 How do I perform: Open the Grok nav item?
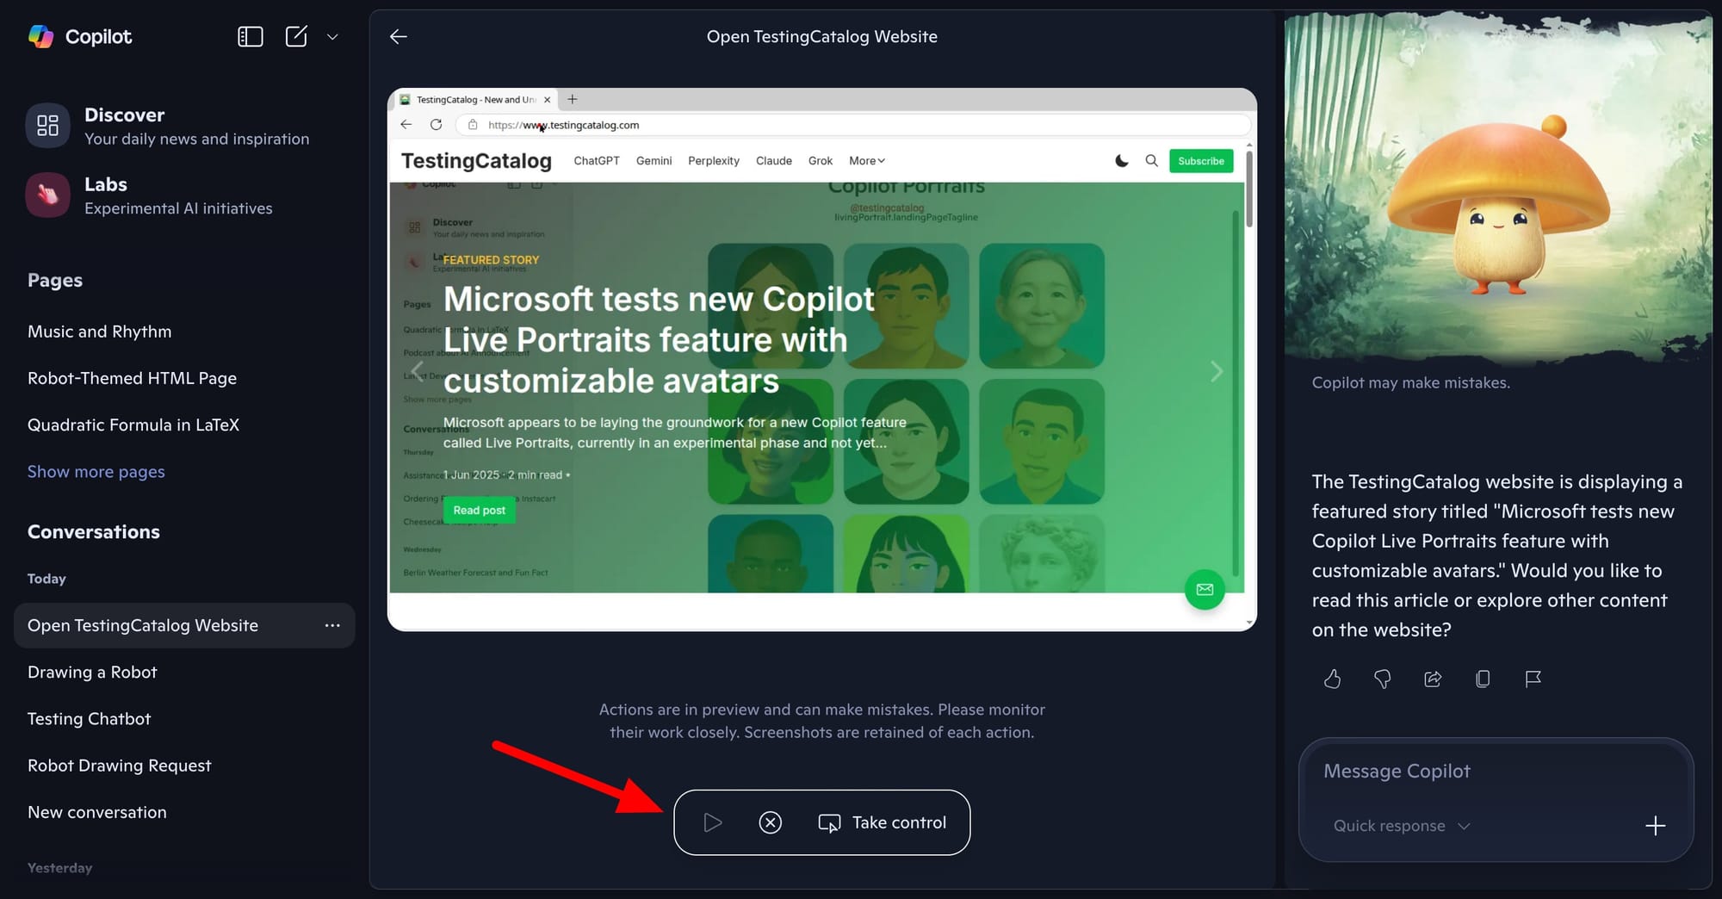tap(821, 161)
